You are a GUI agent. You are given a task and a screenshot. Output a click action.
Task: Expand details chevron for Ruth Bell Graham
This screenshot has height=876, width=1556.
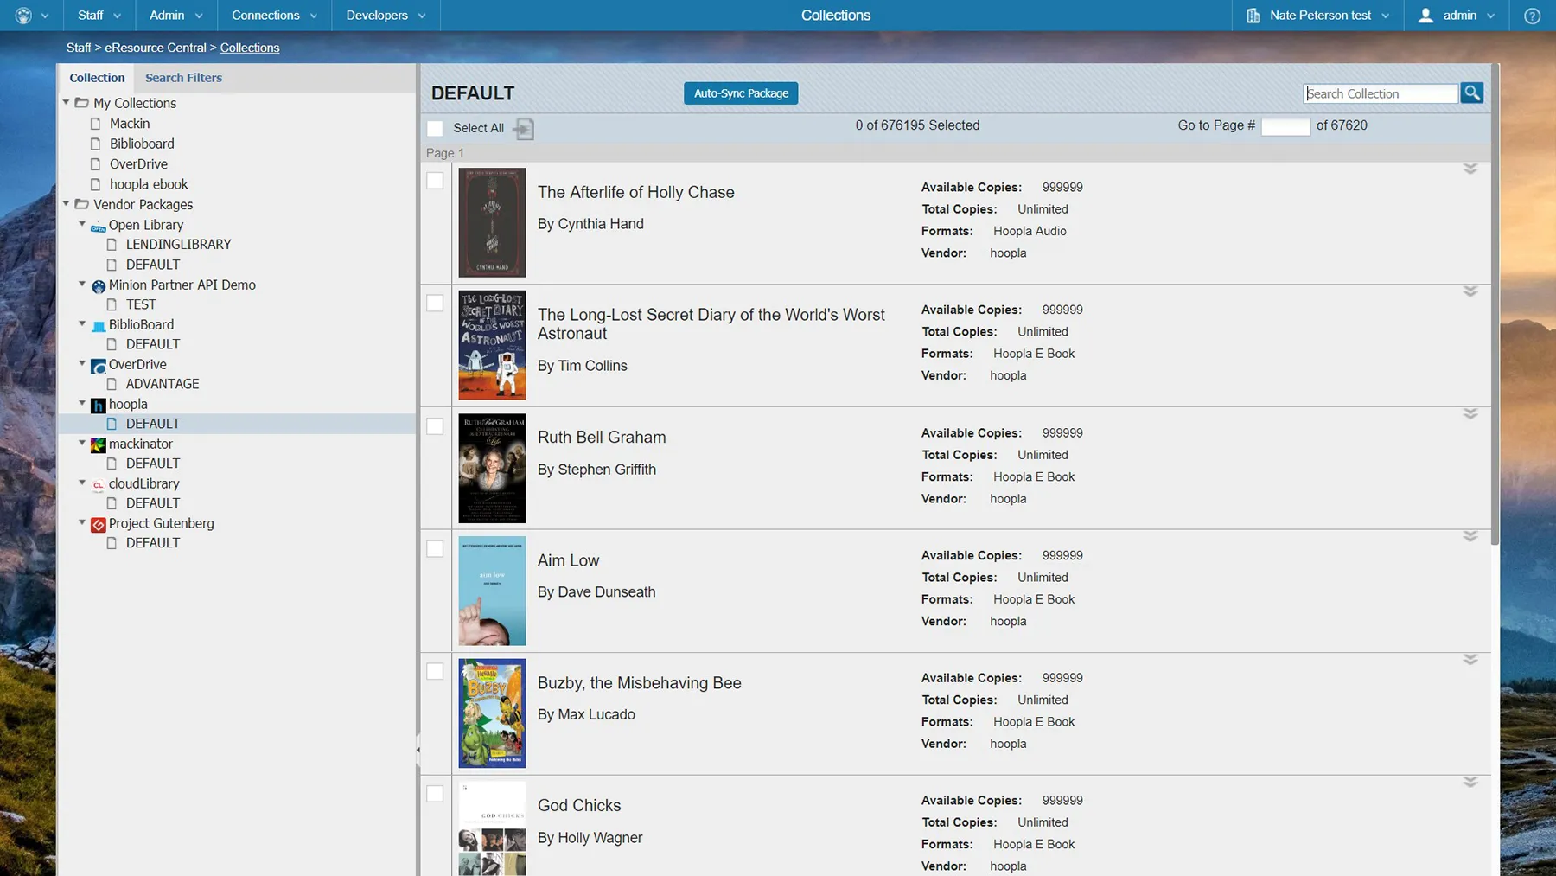click(1470, 413)
